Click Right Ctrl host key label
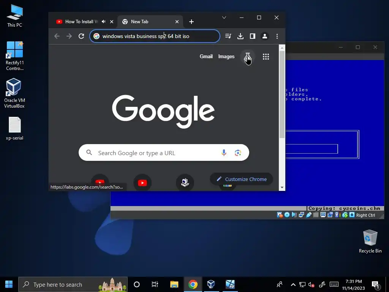The width and height of the screenshot is (389, 292). tap(365, 215)
